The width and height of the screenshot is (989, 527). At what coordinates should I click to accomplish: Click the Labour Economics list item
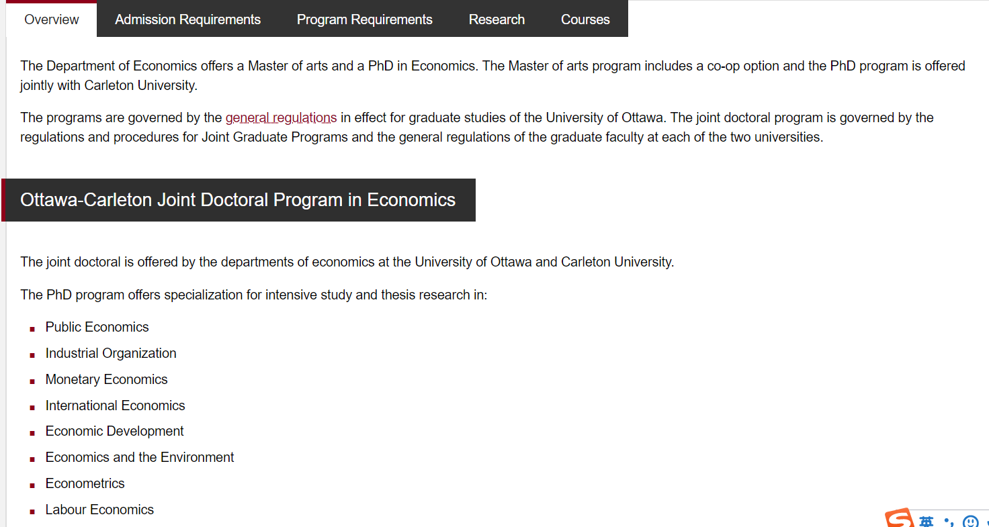[99, 510]
